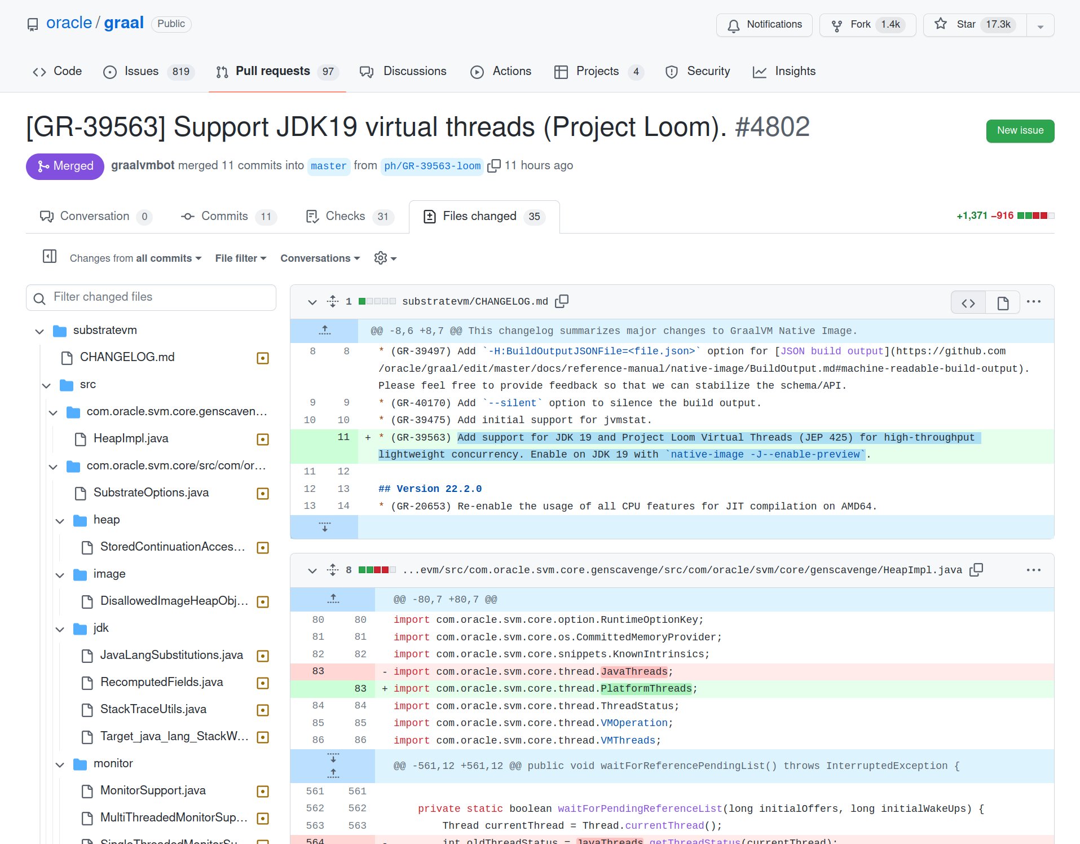Select MonitorSupport.java in the tree
The height and width of the screenshot is (844, 1080).
[152, 790]
